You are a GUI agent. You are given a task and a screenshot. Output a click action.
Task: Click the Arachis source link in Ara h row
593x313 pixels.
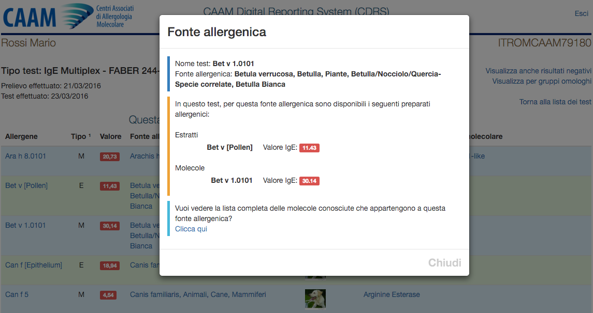144,156
